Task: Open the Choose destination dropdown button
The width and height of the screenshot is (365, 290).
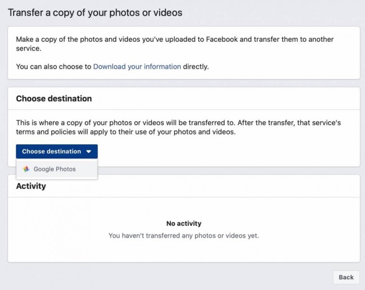Action: (56, 152)
